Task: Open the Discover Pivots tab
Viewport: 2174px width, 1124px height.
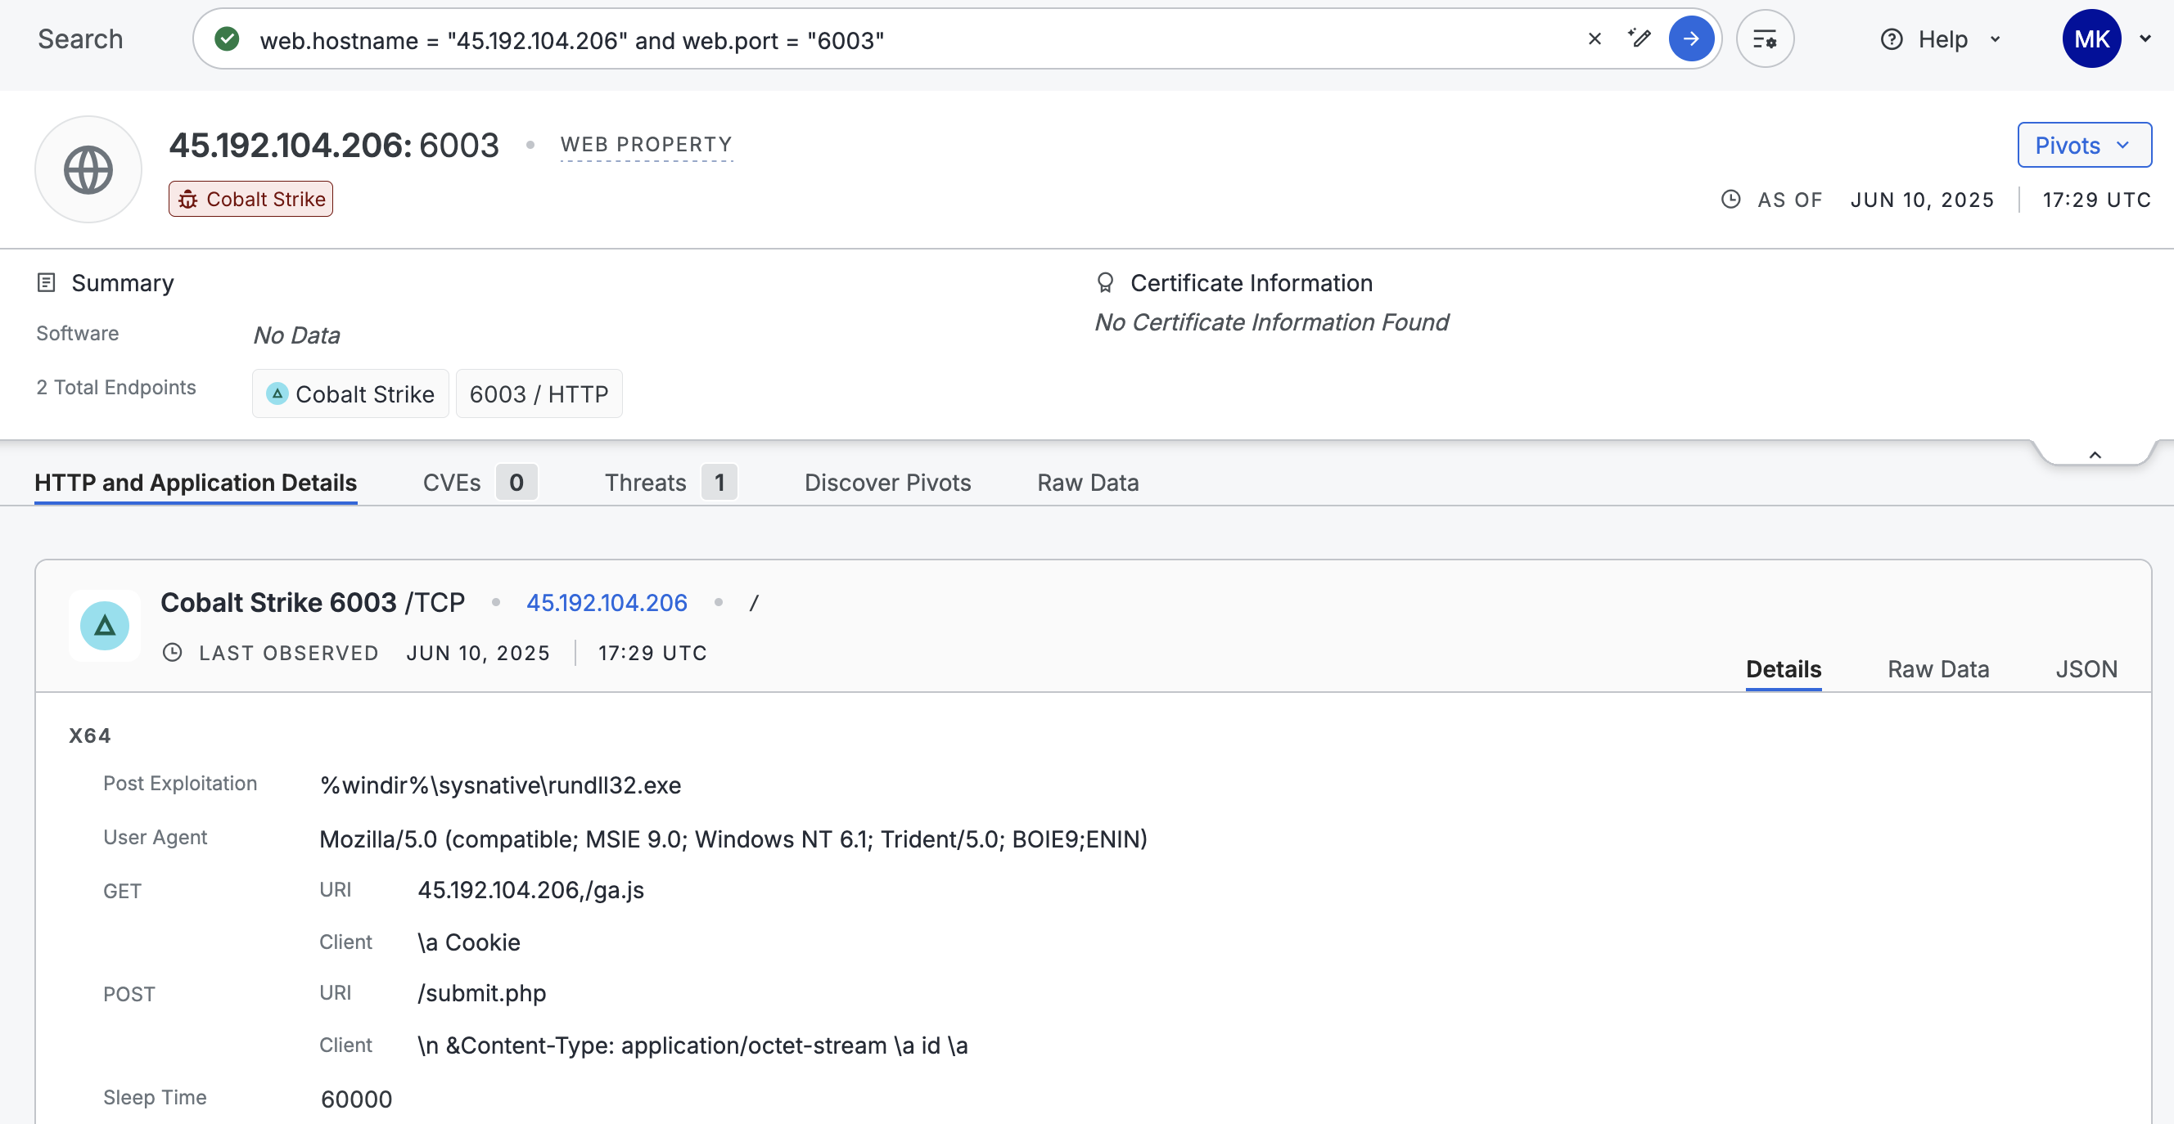Action: 887,483
